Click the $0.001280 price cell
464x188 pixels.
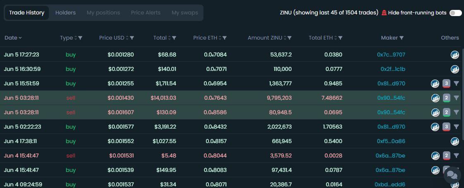[x=121, y=54]
